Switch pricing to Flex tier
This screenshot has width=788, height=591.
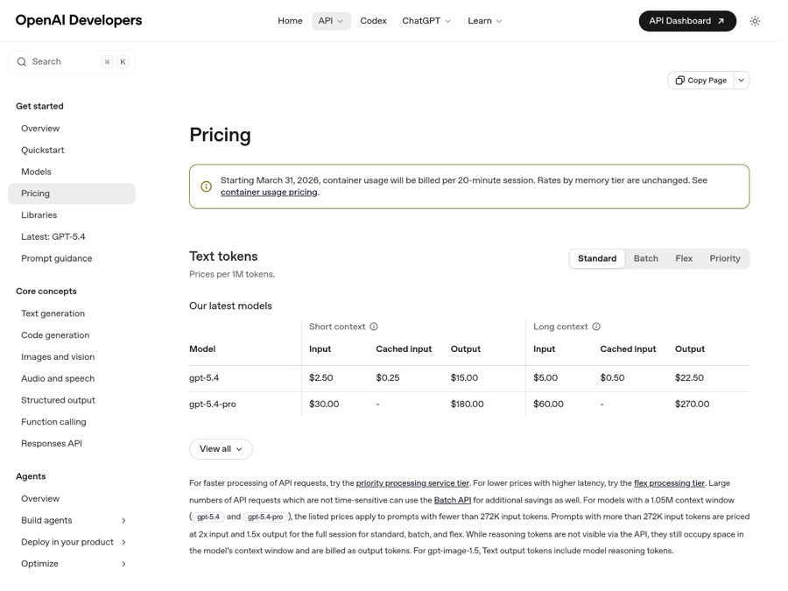[684, 258]
